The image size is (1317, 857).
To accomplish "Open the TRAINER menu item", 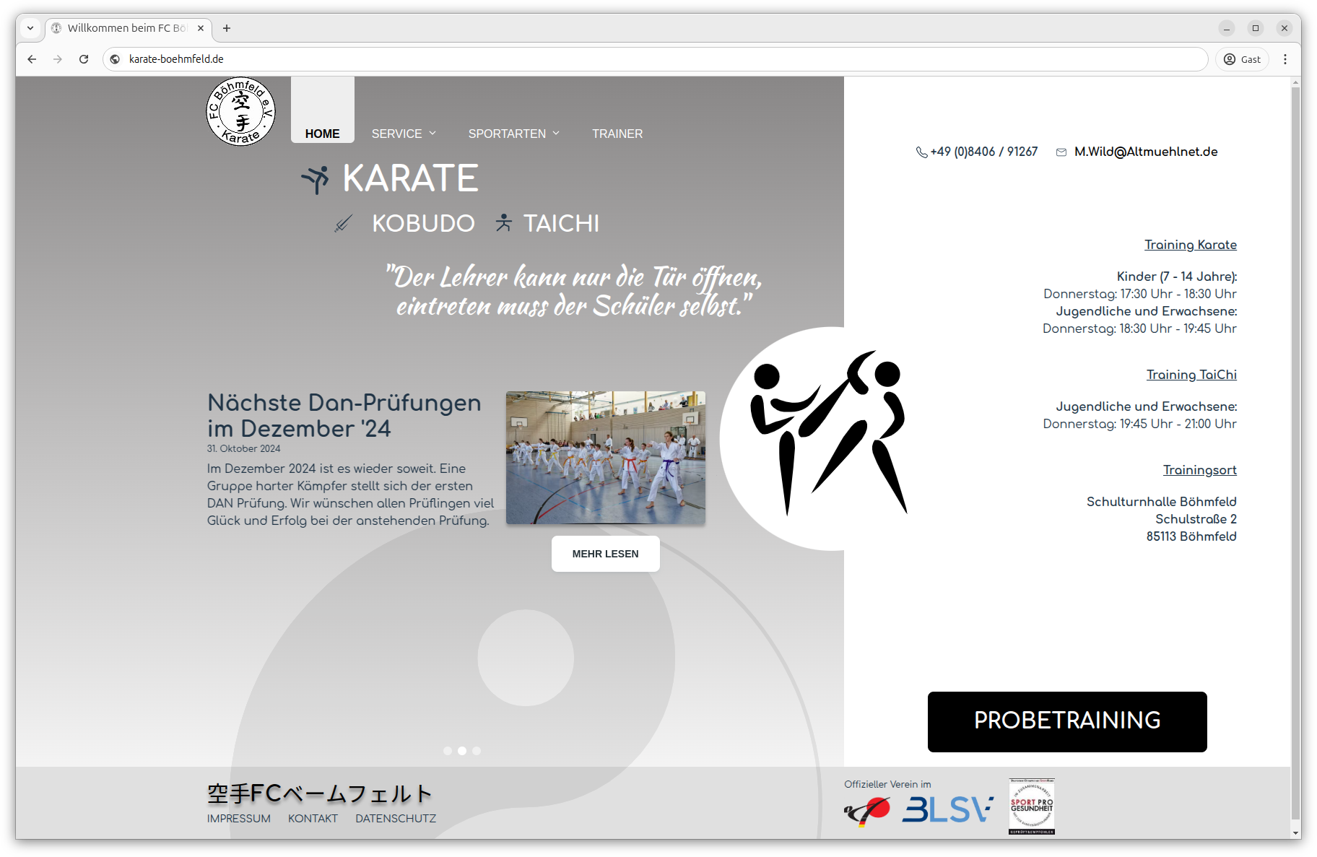I will (617, 134).
